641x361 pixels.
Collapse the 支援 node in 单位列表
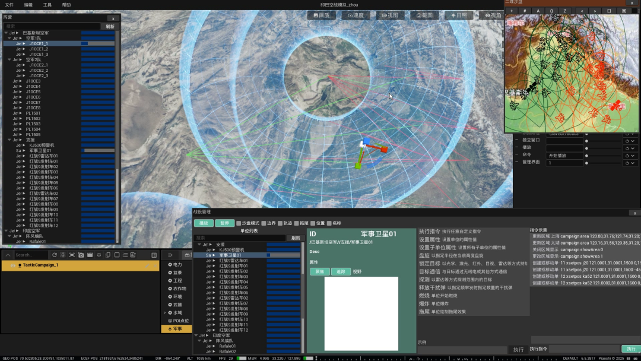199,245
